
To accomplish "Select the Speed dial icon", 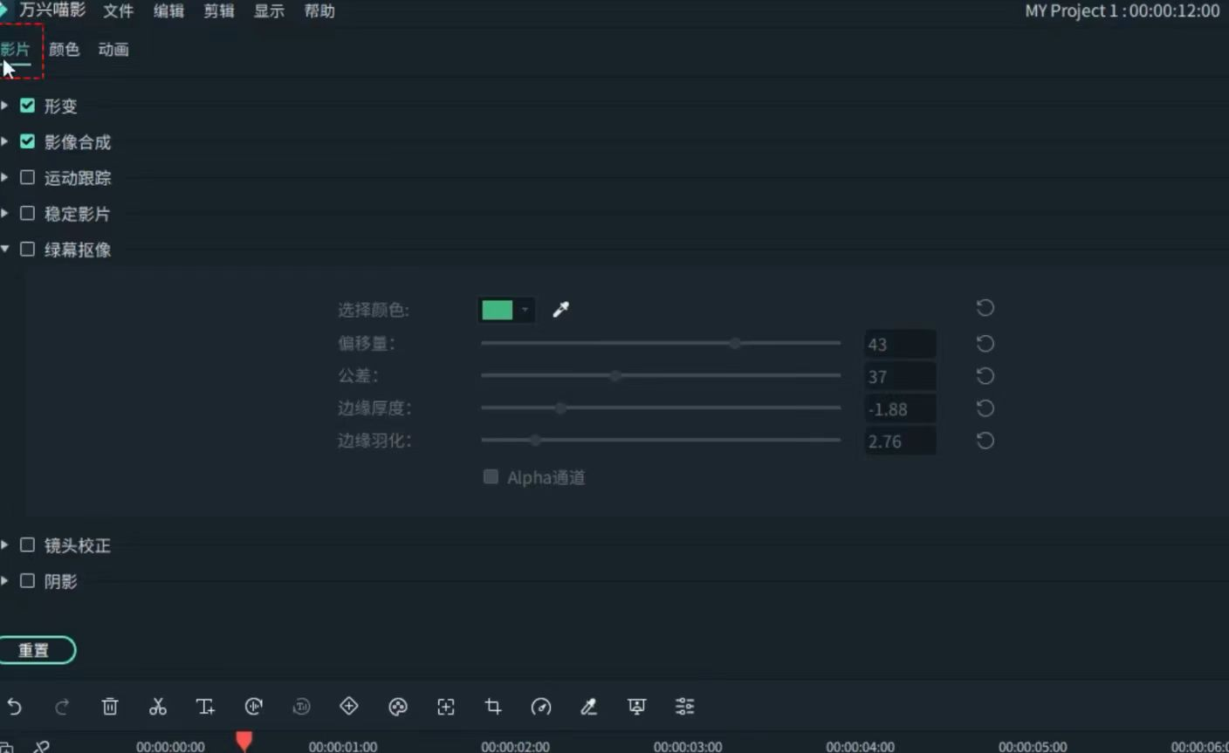I will (x=541, y=707).
